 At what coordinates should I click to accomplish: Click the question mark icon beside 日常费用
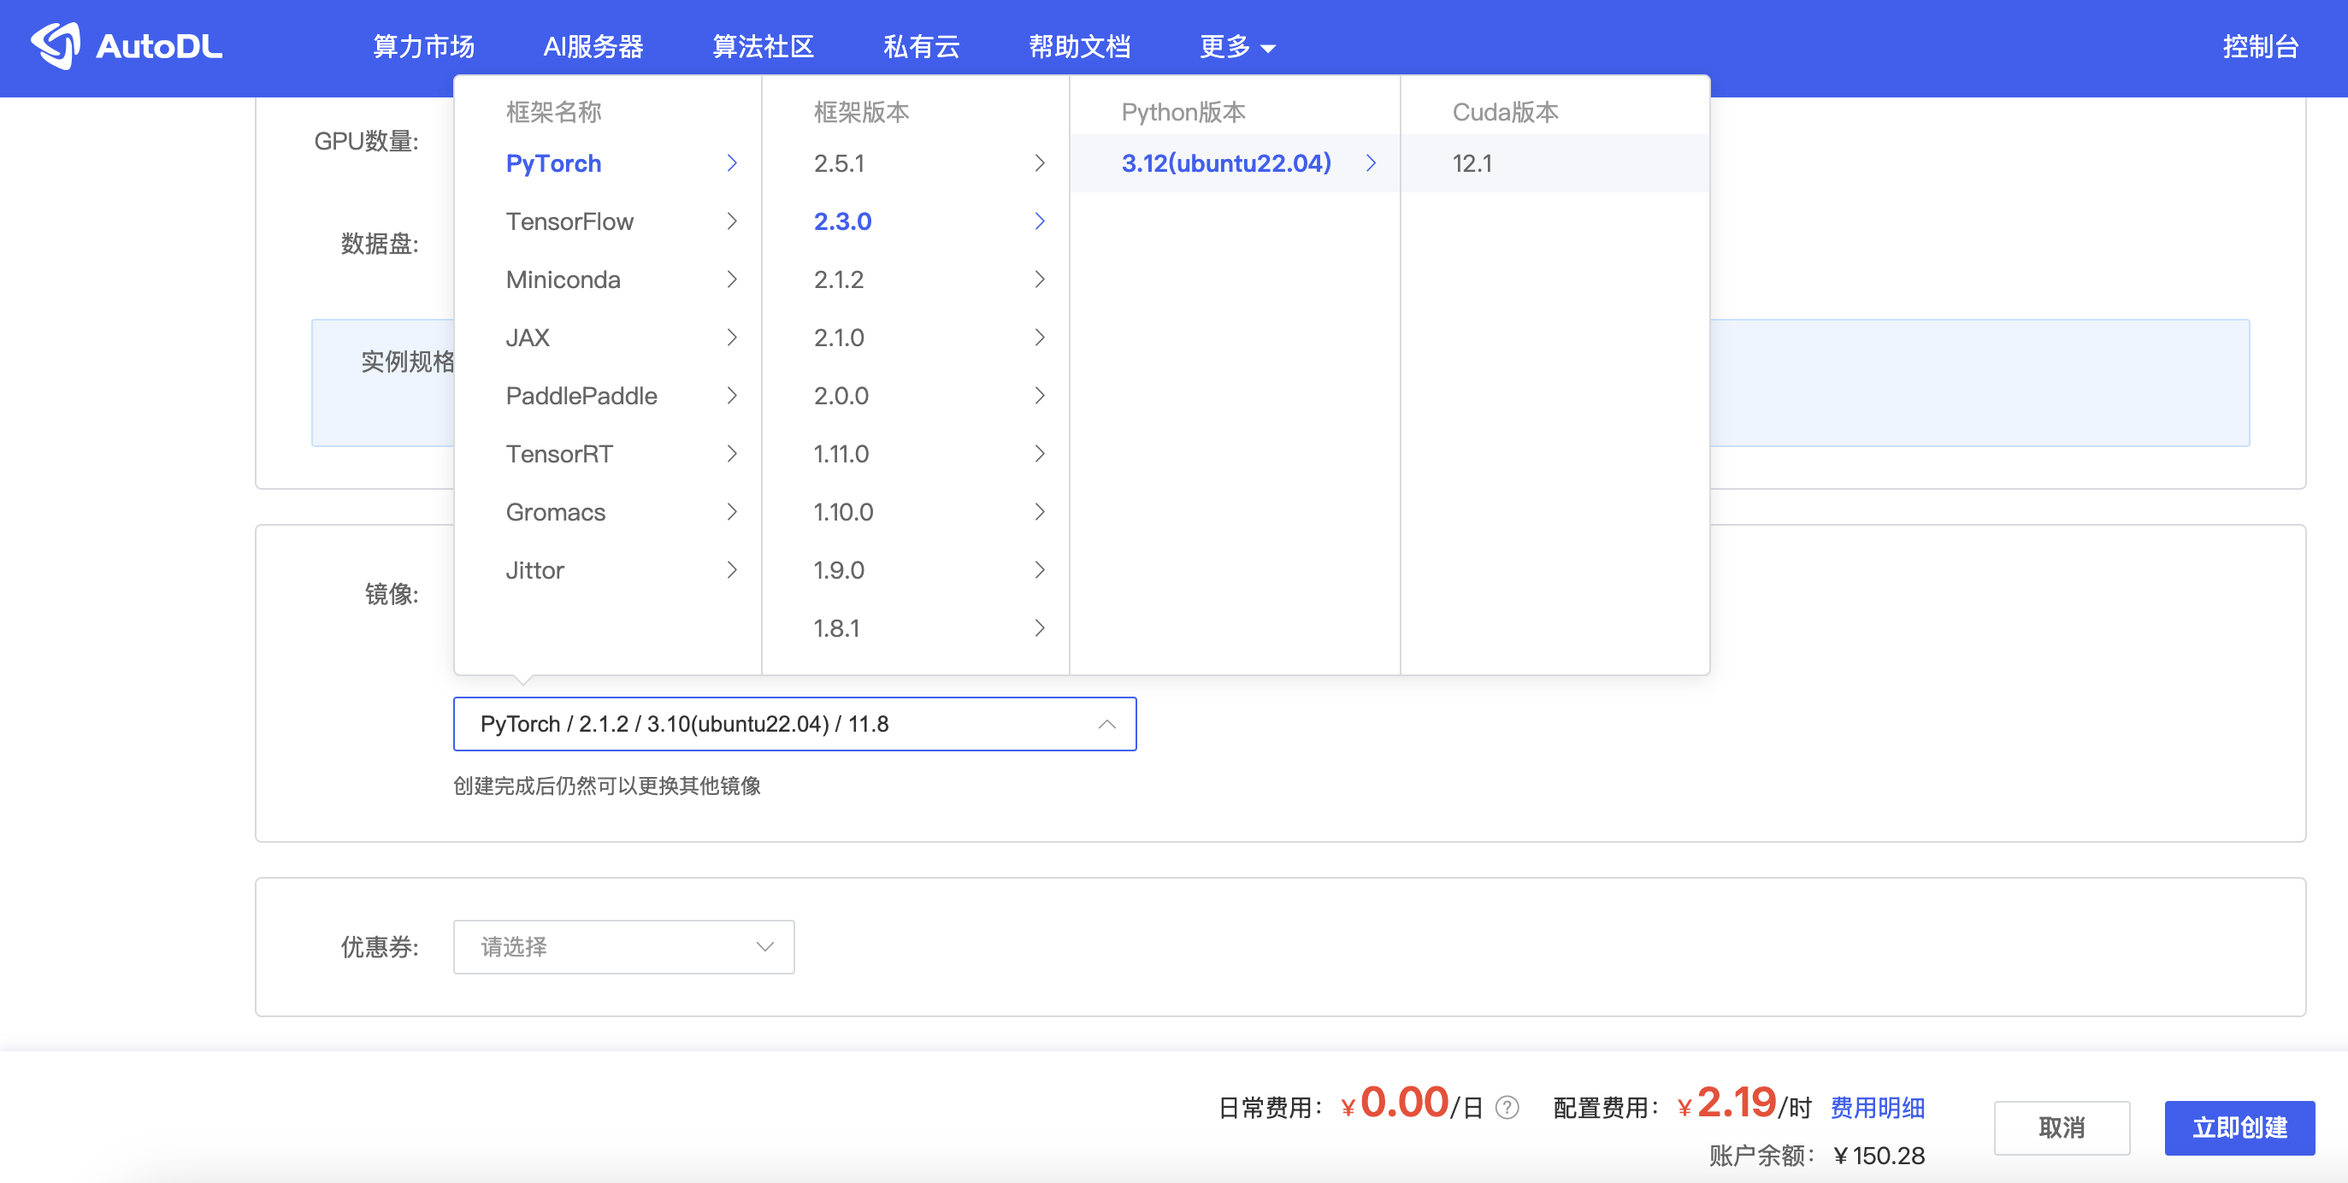click(x=1507, y=1108)
